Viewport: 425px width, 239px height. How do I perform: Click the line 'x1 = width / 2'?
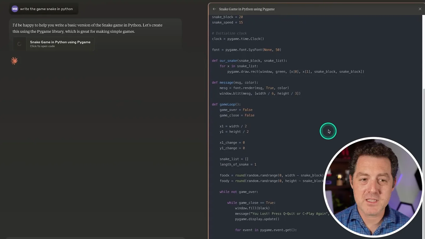[233, 126]
